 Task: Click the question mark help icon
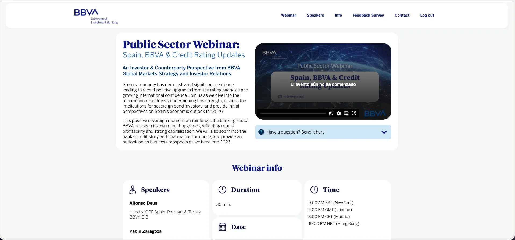click(261, 132)
